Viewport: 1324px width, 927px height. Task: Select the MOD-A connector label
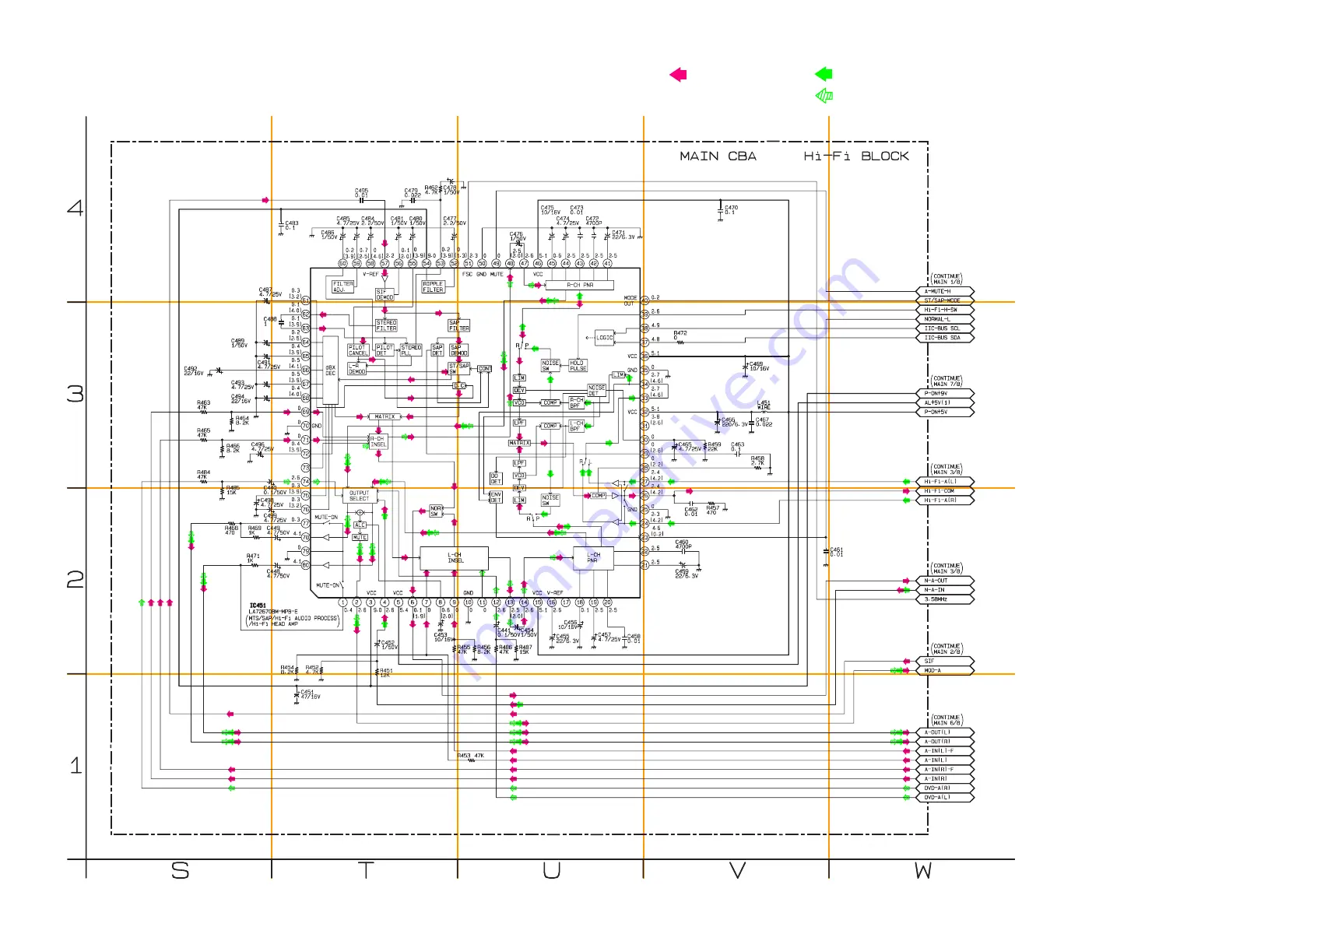tap(944, 670)
